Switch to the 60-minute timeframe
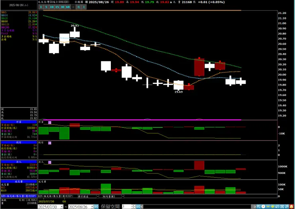Image resolution: width=295 pixels, height=209 pixels. 68,7
